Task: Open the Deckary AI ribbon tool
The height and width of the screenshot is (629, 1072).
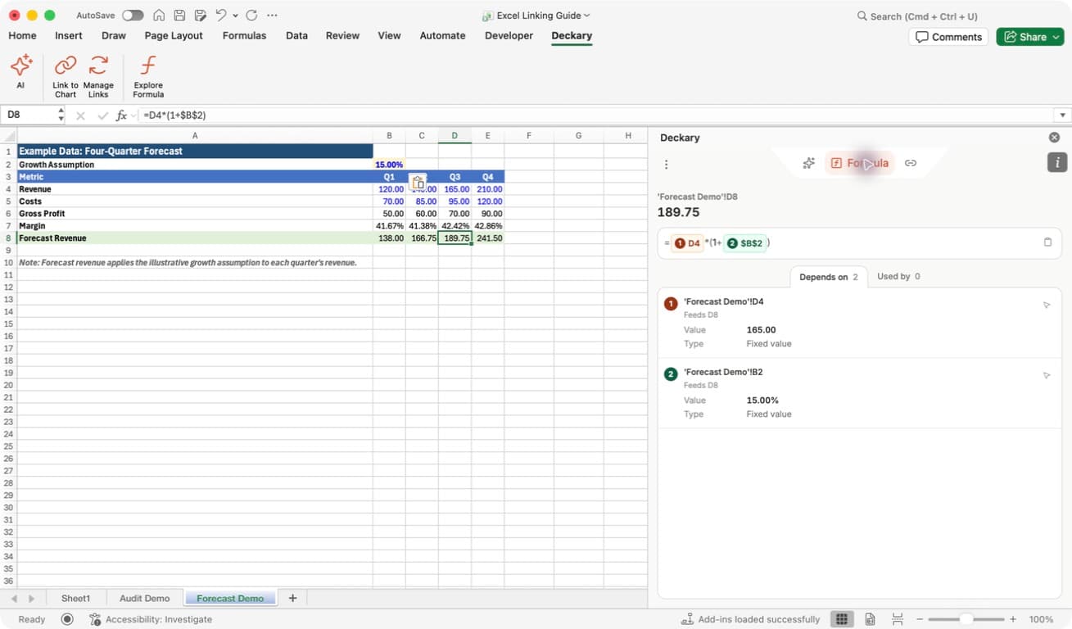Action: 20,72
